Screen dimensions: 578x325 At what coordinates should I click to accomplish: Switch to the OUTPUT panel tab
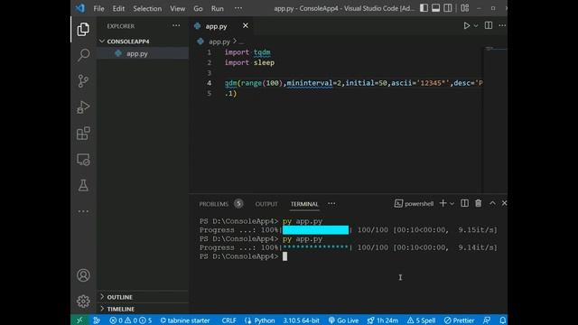(x=266, y=204)
